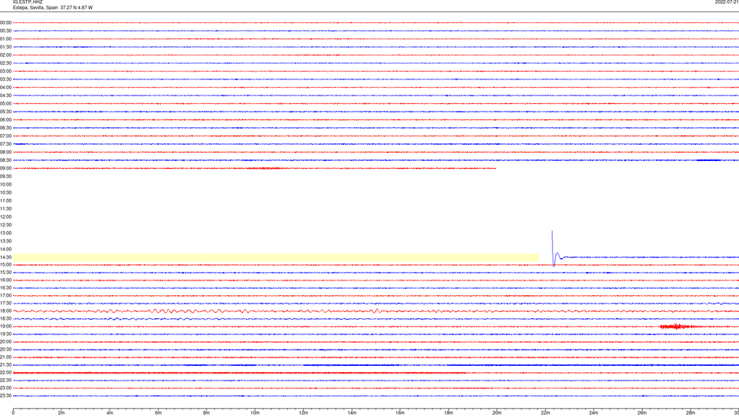Click the 04:00 time label
The height and width of the screenshot is (416, 739).
[x=5, y=87]
